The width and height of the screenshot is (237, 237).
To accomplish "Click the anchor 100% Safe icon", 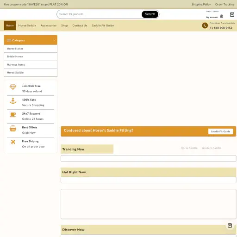I will tap(13, 101).
